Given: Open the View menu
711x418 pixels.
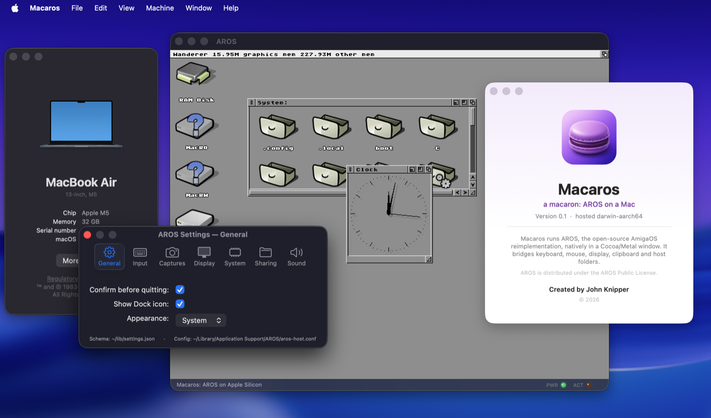Looking at the screenshot, I should (126, 8).
